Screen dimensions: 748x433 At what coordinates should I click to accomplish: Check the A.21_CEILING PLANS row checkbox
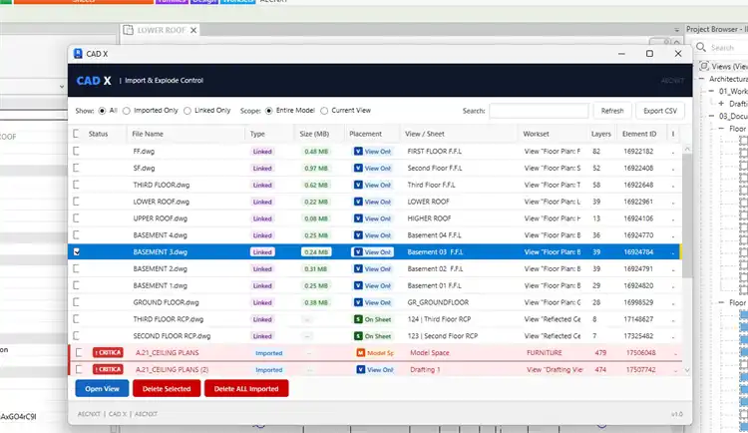click(x=79, y=353)
